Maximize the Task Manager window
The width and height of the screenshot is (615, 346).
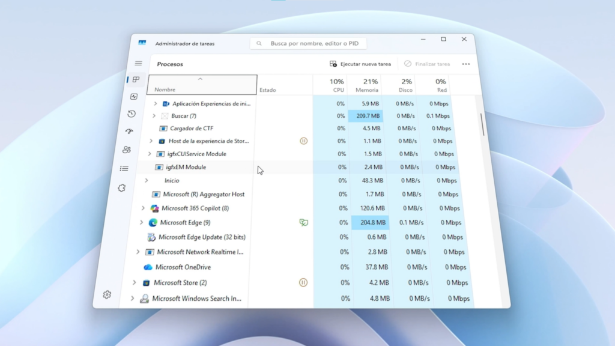coord(444,39)
